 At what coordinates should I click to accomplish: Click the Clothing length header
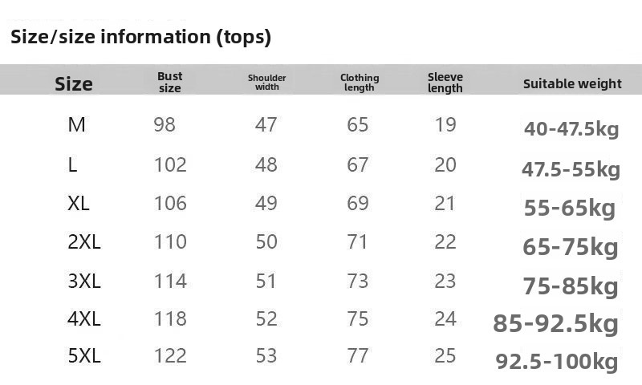click(x=360, y=83)
